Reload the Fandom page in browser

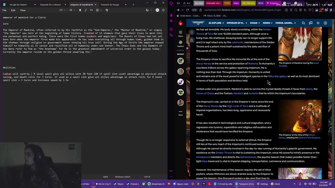tap(187, 10)
